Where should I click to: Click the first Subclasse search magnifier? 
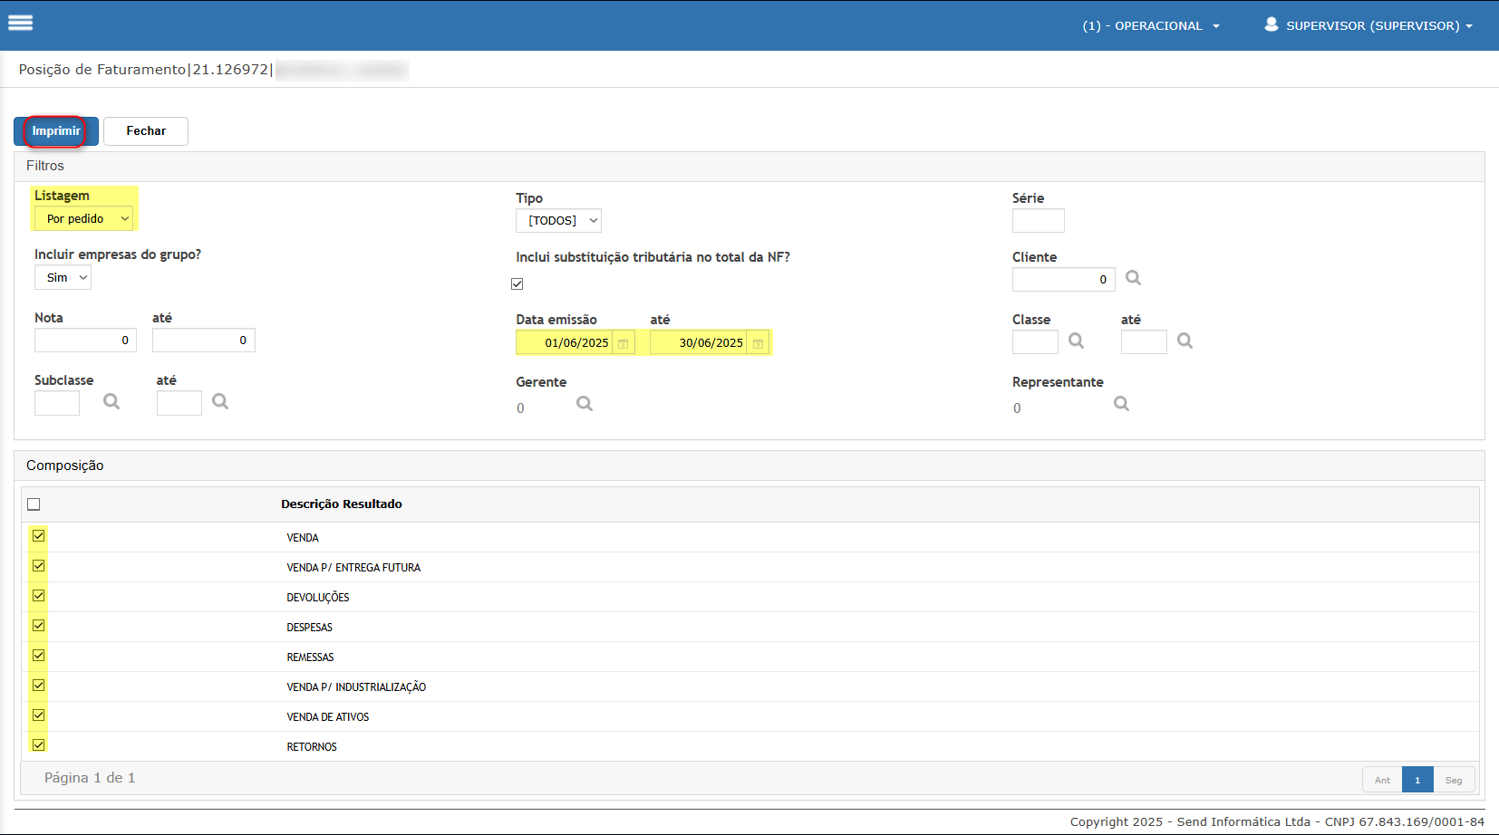111,401
